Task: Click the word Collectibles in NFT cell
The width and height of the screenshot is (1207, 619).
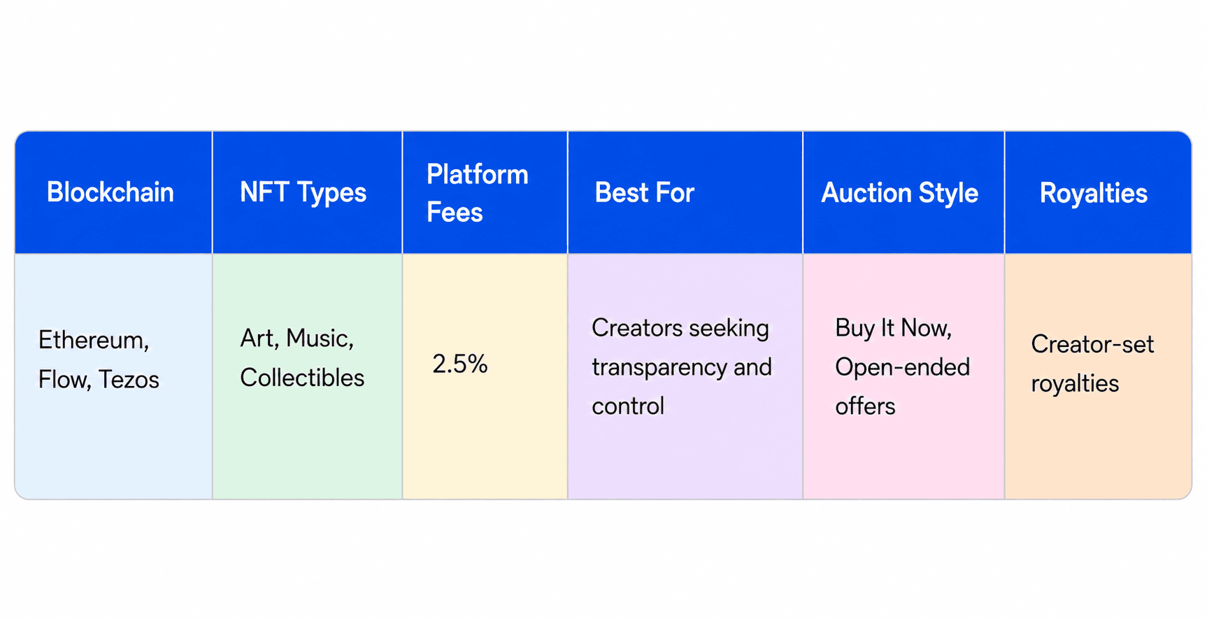Action: (x=302, y=378)
